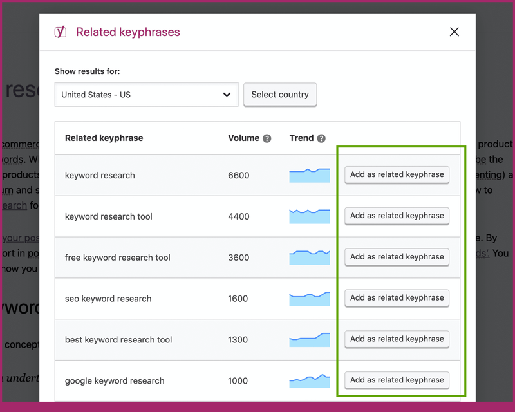The height and width of the screenshot is (412, 515).
Task: Open the Trend help question mark icon
Action: pos(321,138)
